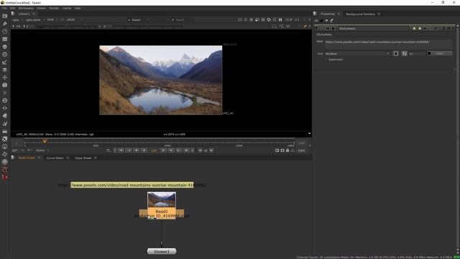Toggle italic font style
Screen dimensions: 460x259
tap(404, 53)
